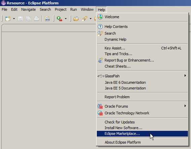Click the Oracle Technology Network icon

click(x=100, y=113)
